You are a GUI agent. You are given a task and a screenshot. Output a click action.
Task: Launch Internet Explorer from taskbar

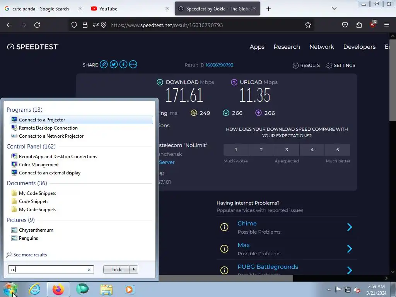coord(34,289)
